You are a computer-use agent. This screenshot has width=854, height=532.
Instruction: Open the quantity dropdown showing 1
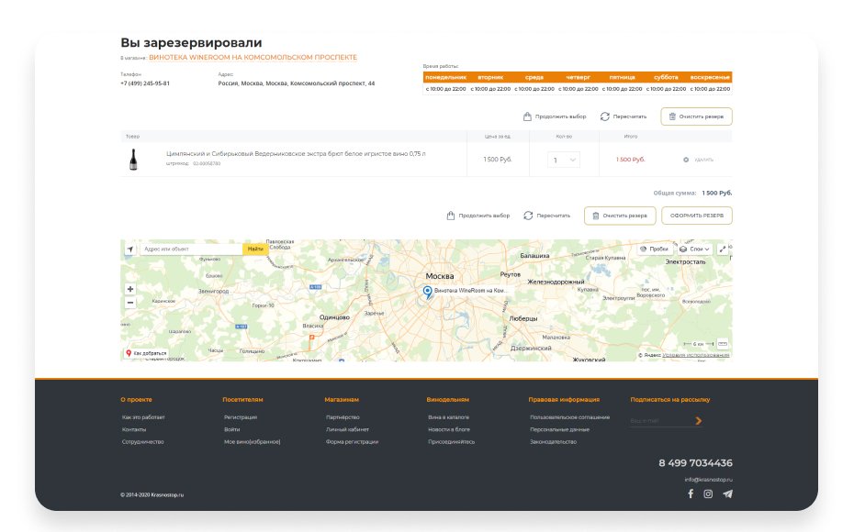(x=564, y=160)
